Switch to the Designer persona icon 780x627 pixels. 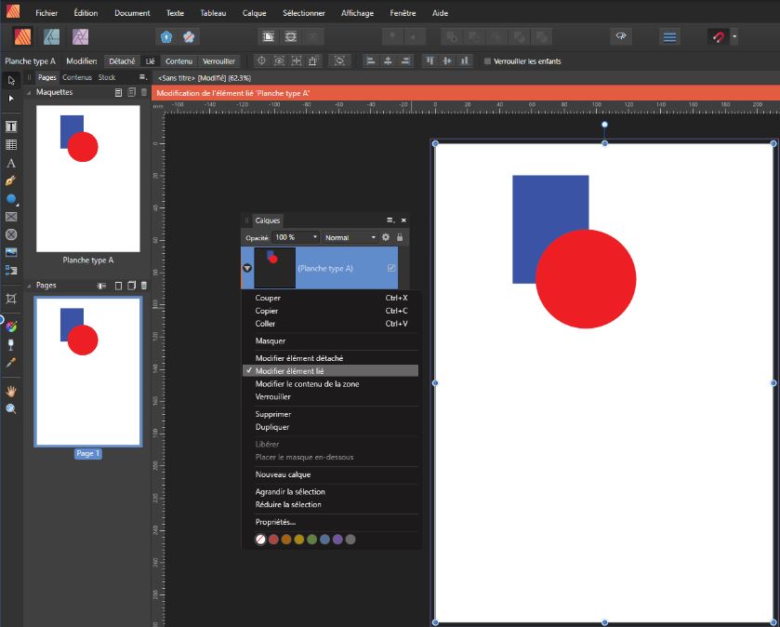[x=51, y=36]
